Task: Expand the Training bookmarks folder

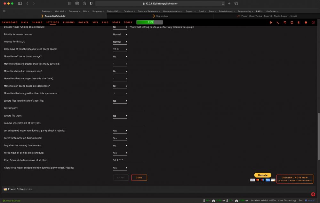Action: point(47,11)
